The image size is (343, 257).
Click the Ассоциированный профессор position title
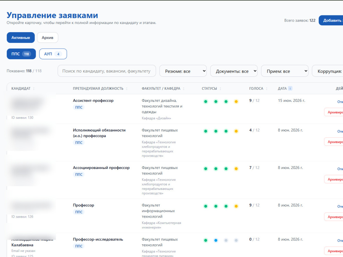click(101, 168)
